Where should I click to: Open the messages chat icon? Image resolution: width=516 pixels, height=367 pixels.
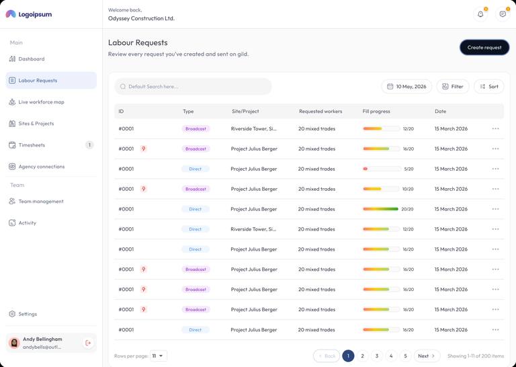point(503,14)
